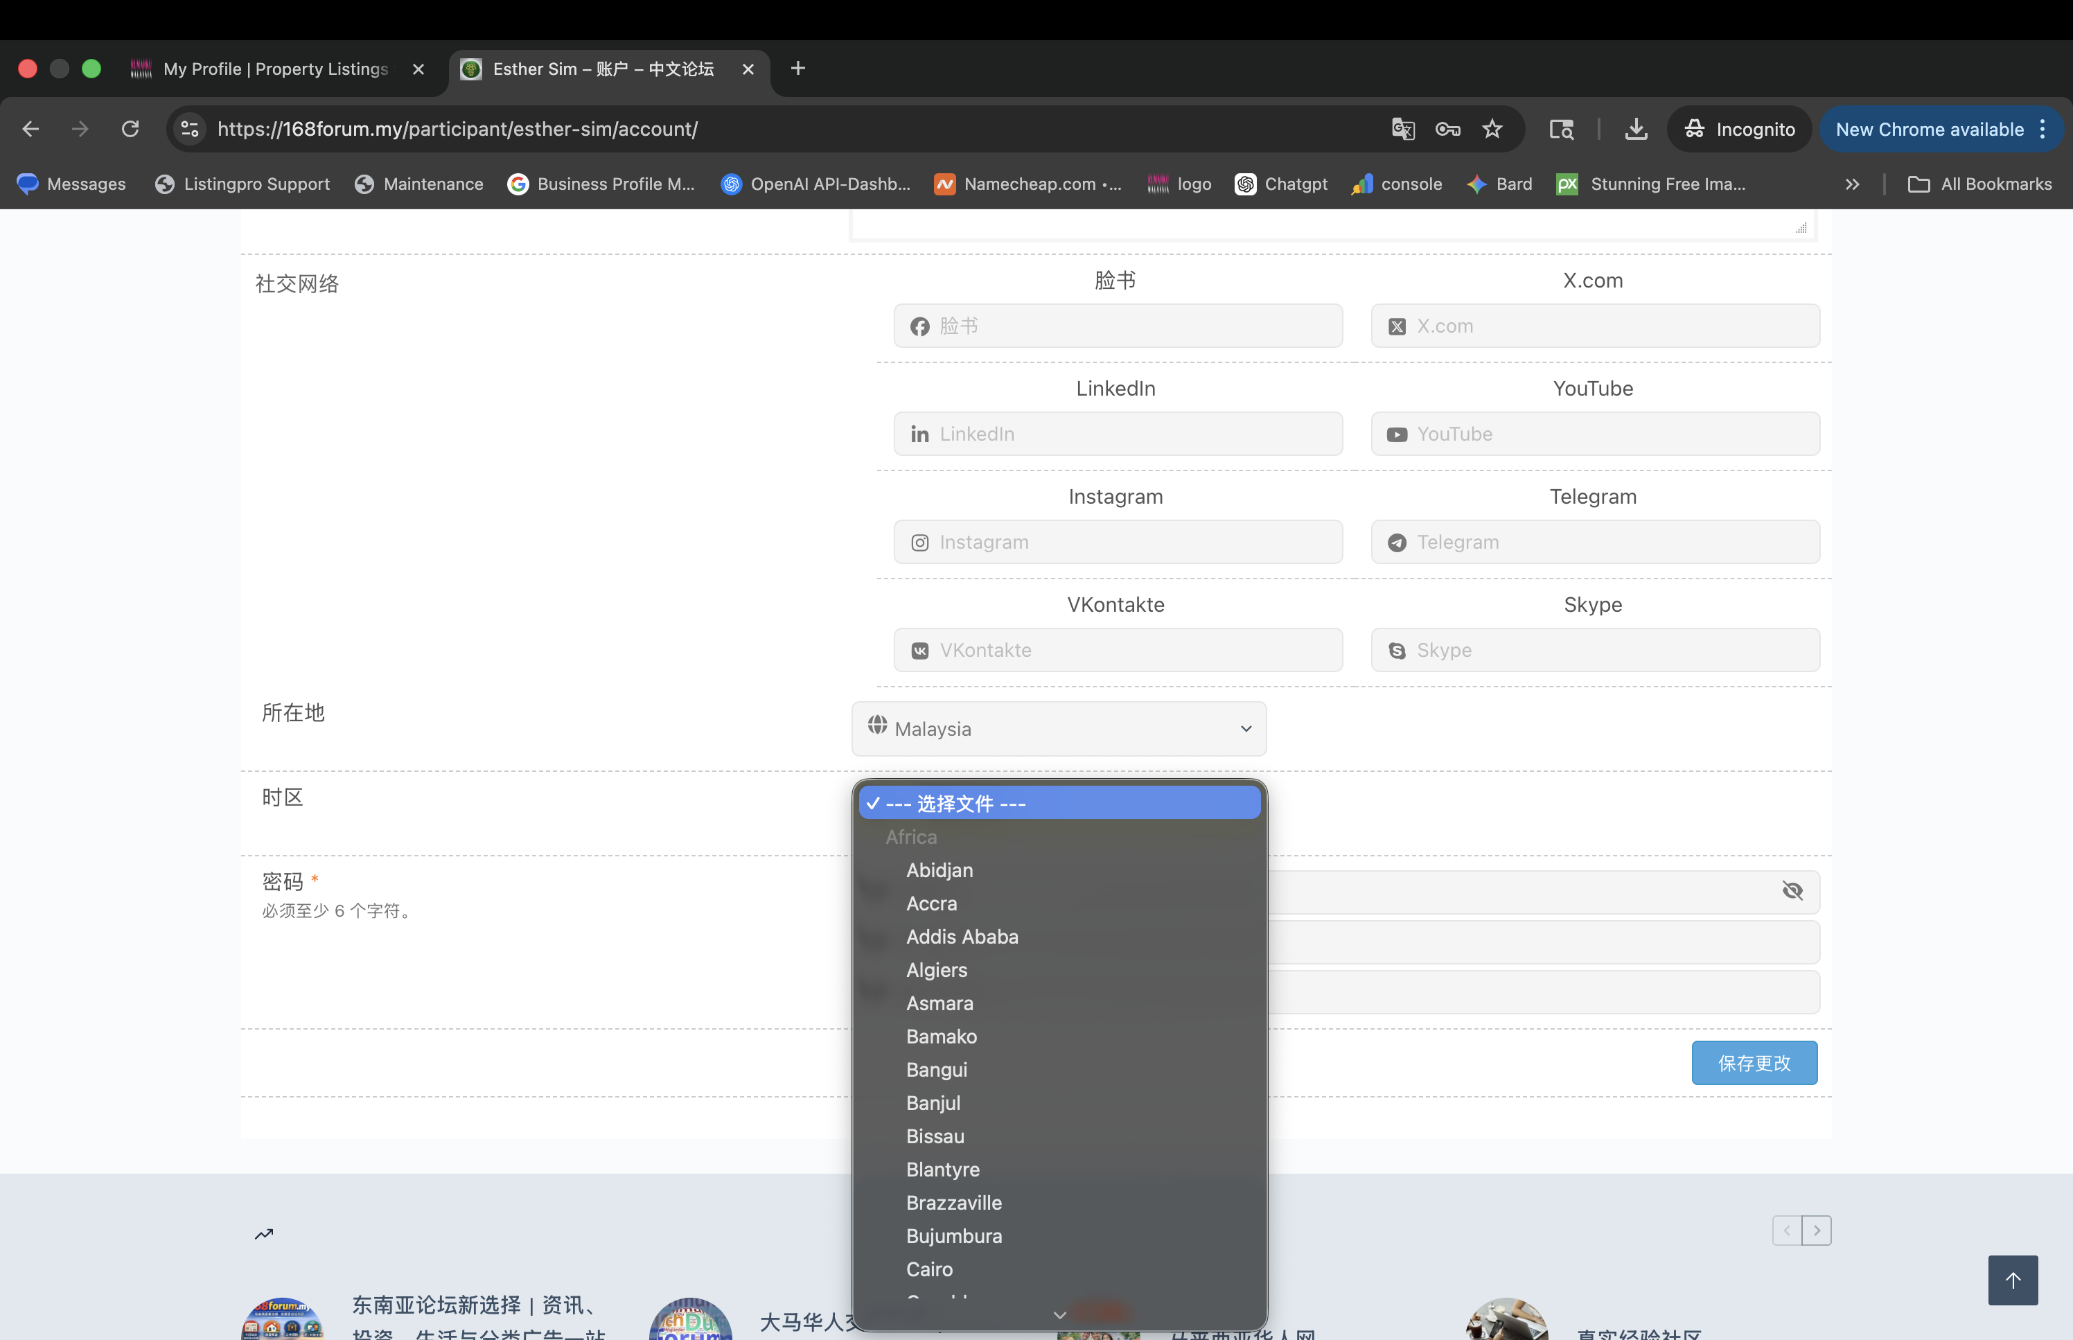This screenshot has width=2073, height=1340.
Task: Click the Google Translate icon in address bar
Action: [x=1402, y=129]
